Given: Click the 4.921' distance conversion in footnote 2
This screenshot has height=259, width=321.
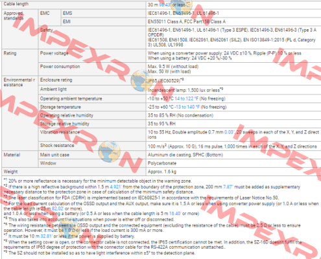Looking at the screenshot, I should point(115,187).
